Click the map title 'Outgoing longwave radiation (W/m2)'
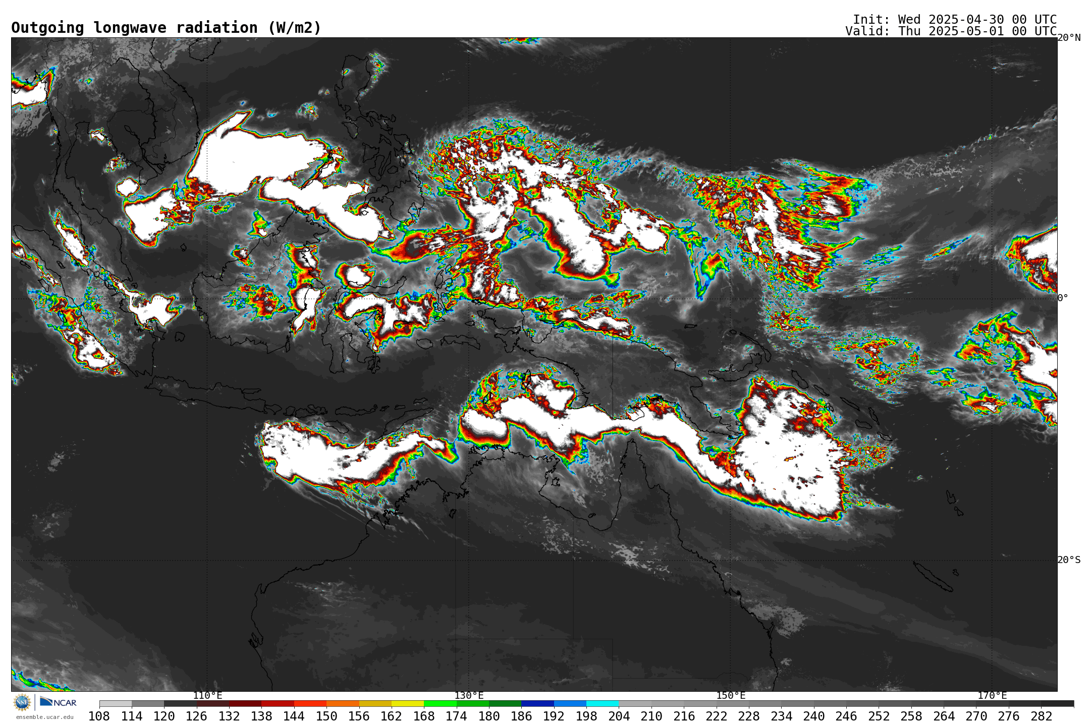This screenshot has height=723, width=1090. pos(166,28)
